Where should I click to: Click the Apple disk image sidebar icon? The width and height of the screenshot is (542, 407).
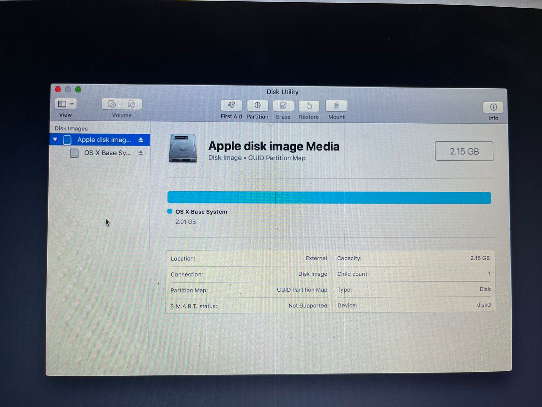tap(67, 140)
